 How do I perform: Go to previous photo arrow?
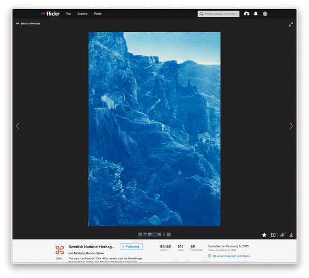click(x=17, y=126)
